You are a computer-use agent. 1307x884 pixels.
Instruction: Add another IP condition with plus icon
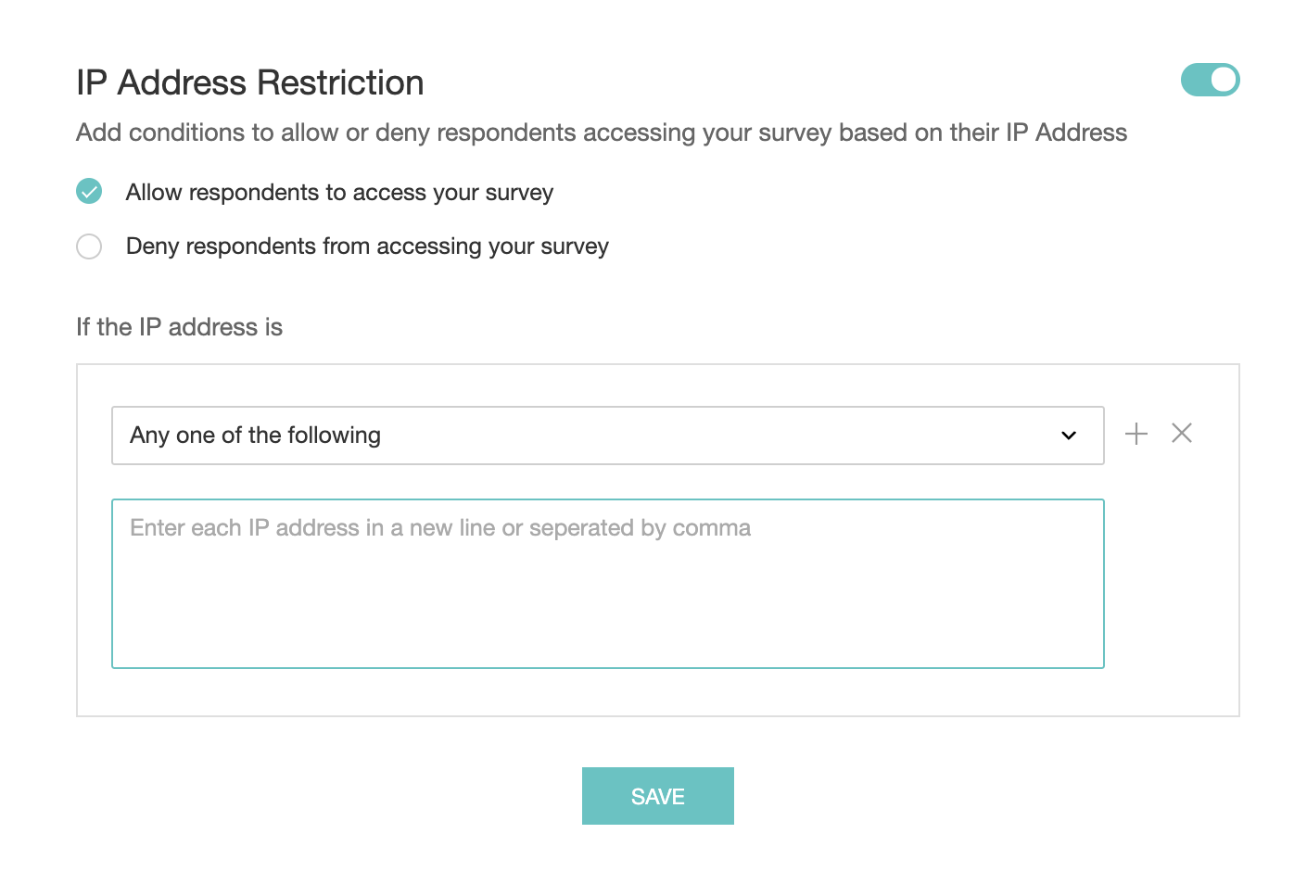point(1136,434)
